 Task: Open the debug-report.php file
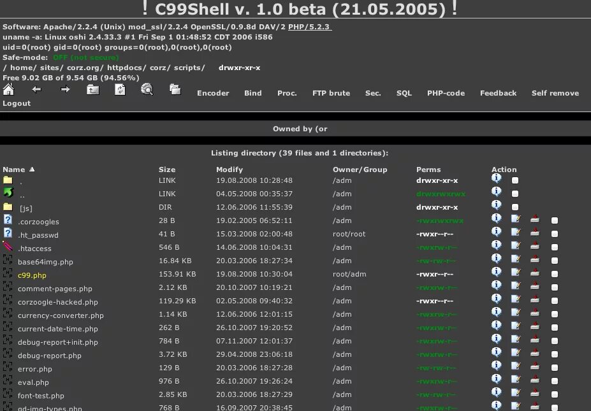coord(49,356)
